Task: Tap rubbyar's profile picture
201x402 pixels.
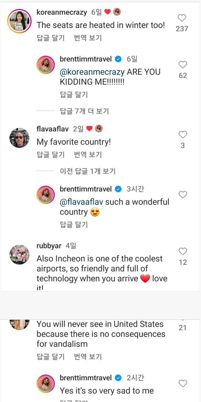Action: coord(19,254)
